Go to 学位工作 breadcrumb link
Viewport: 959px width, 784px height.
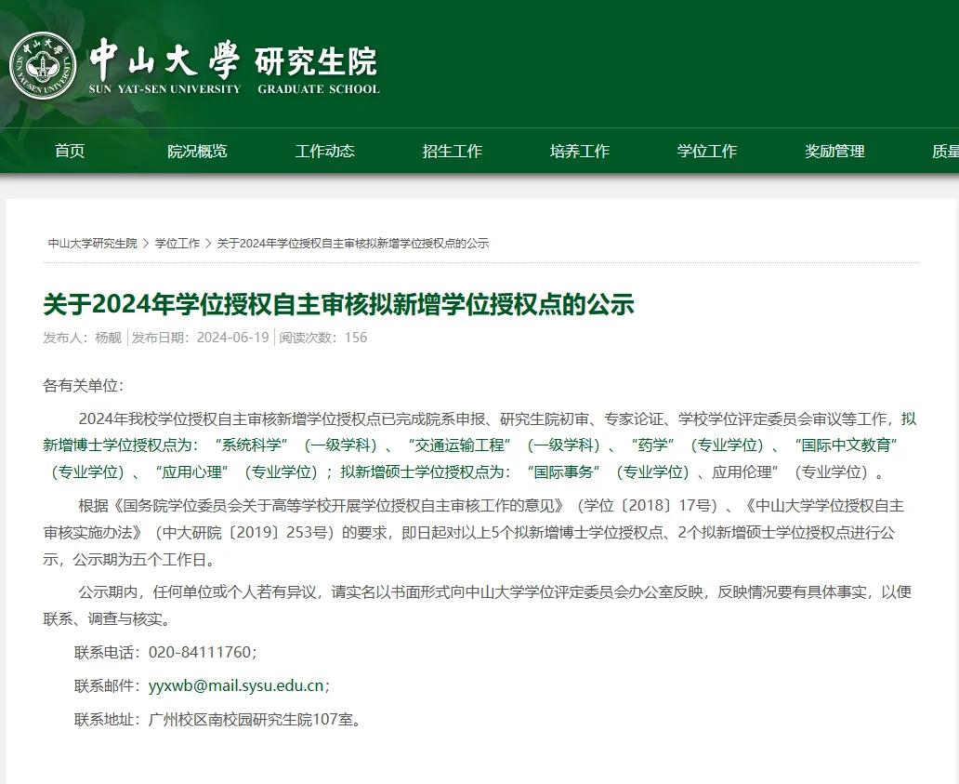[x=177, y=244]
